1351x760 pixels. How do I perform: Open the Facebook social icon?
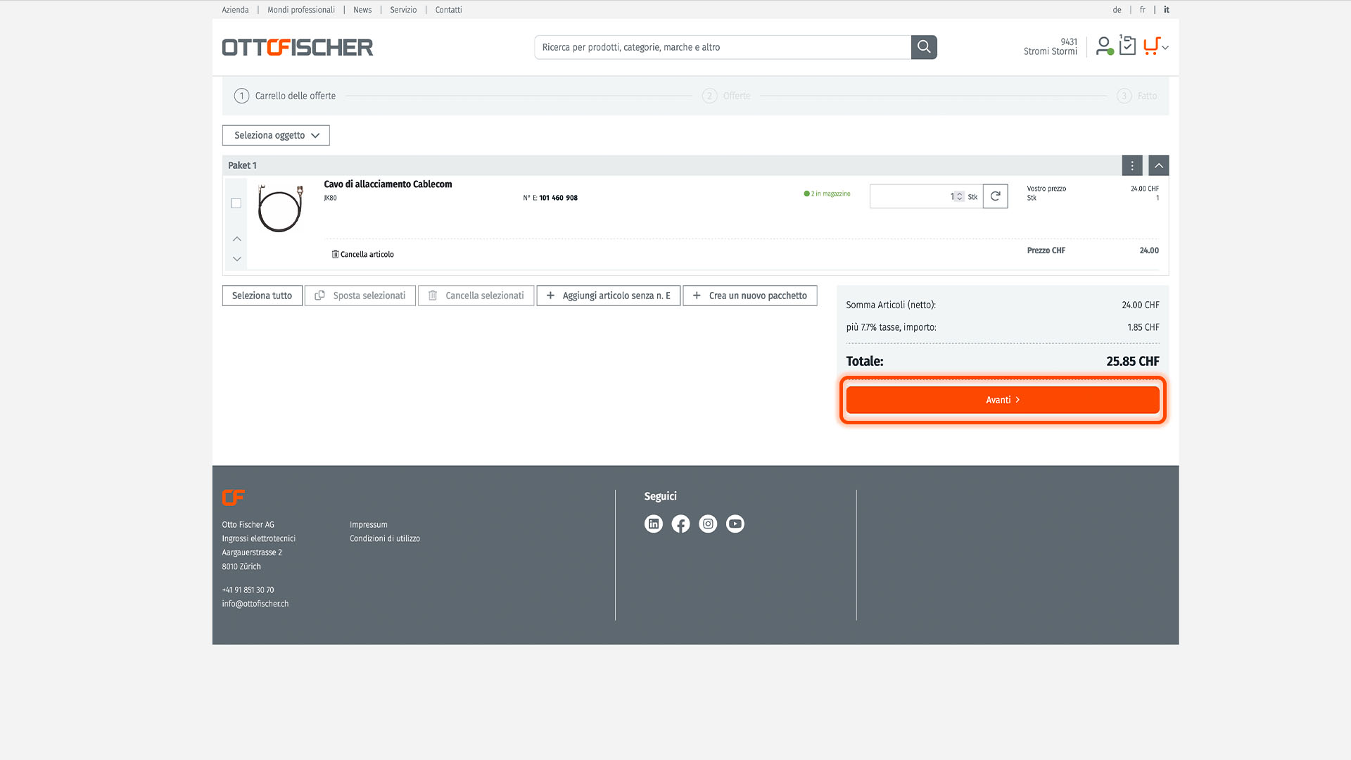coord(681,524)
